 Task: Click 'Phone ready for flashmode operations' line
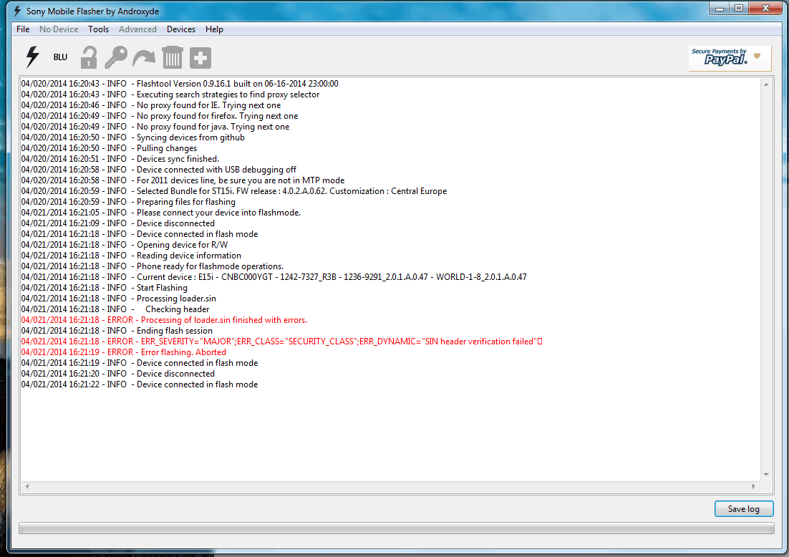[153, 266]
